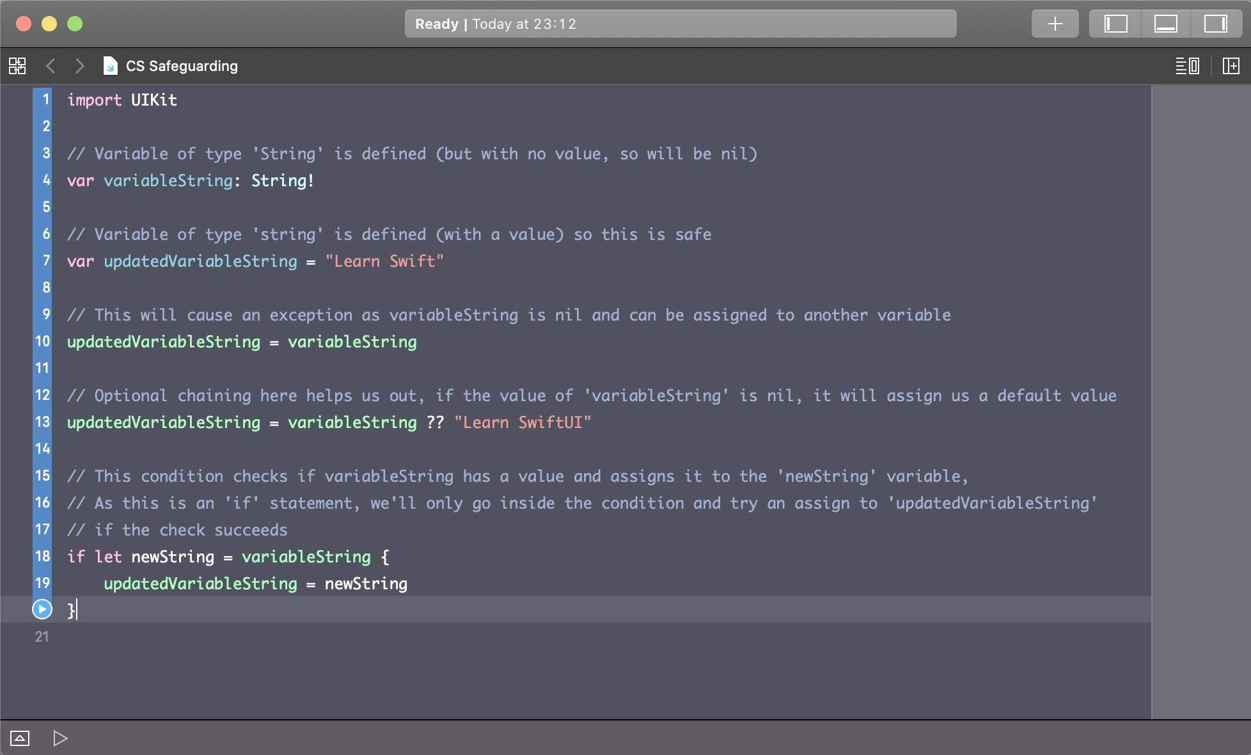Open the related items grid menu

click(x=17, y=66)
